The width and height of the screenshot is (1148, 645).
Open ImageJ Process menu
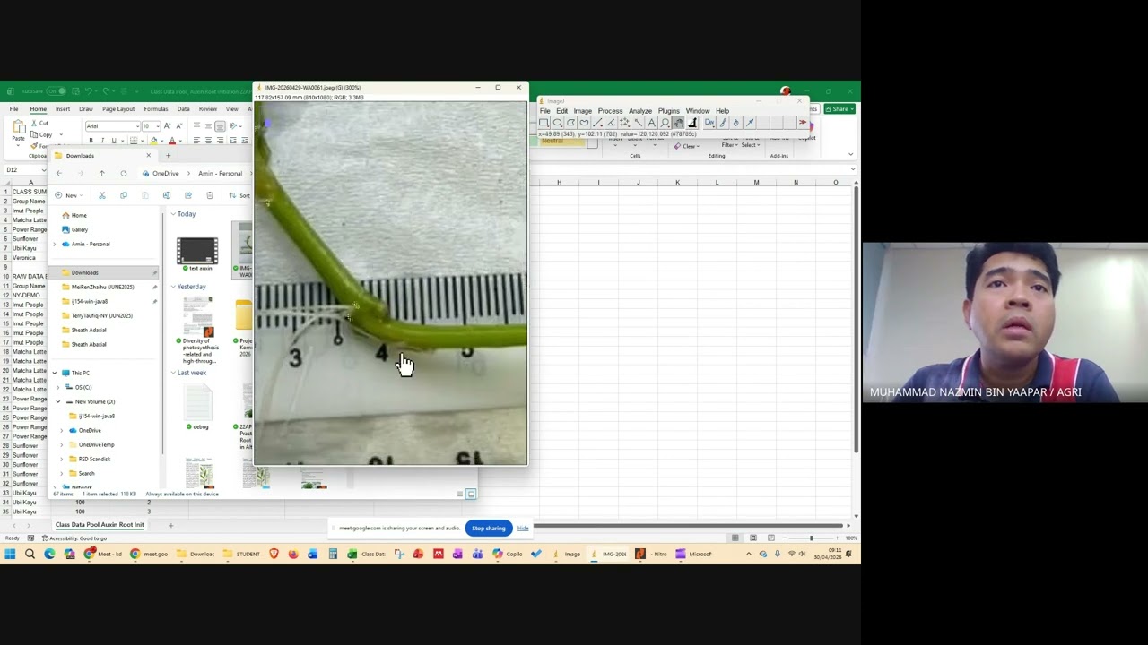[x=610, y=111]
